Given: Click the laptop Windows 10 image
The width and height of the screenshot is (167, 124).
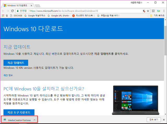Looking at the screenshot, I should tap(136, 100).
